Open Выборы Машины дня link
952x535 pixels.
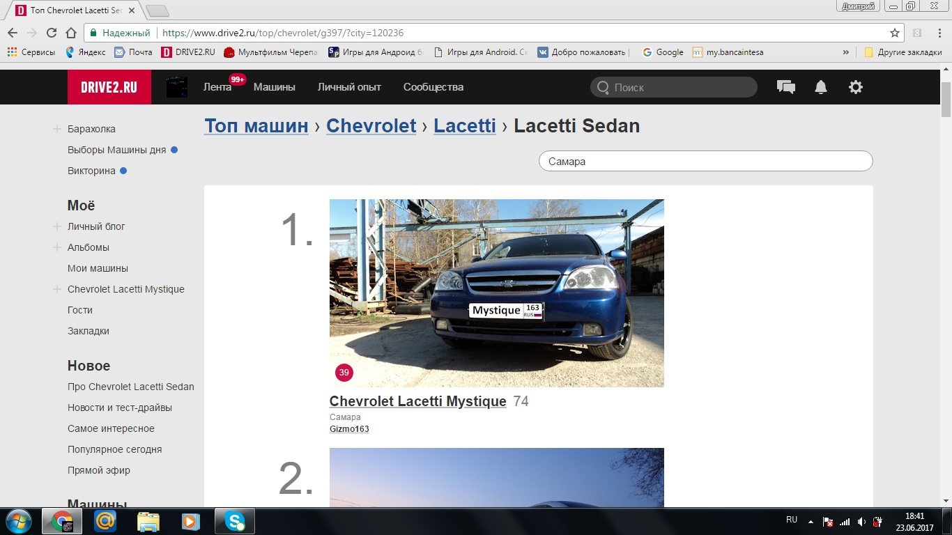pos(117,150)
